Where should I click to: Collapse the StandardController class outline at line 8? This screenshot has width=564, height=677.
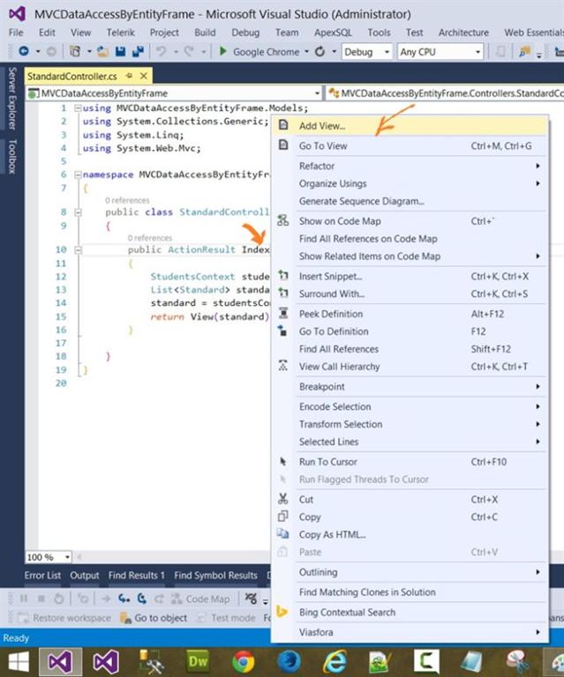(x=78, y=212)
